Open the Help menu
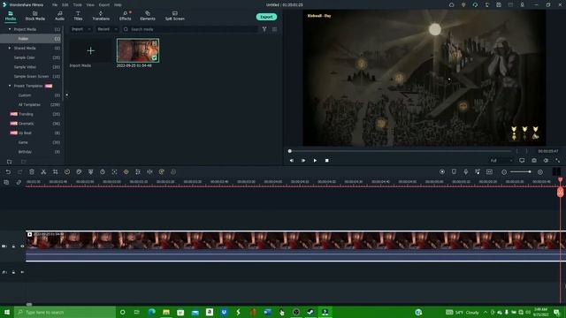This screenshot has height=318, width=566. click(x=118, y=5)
